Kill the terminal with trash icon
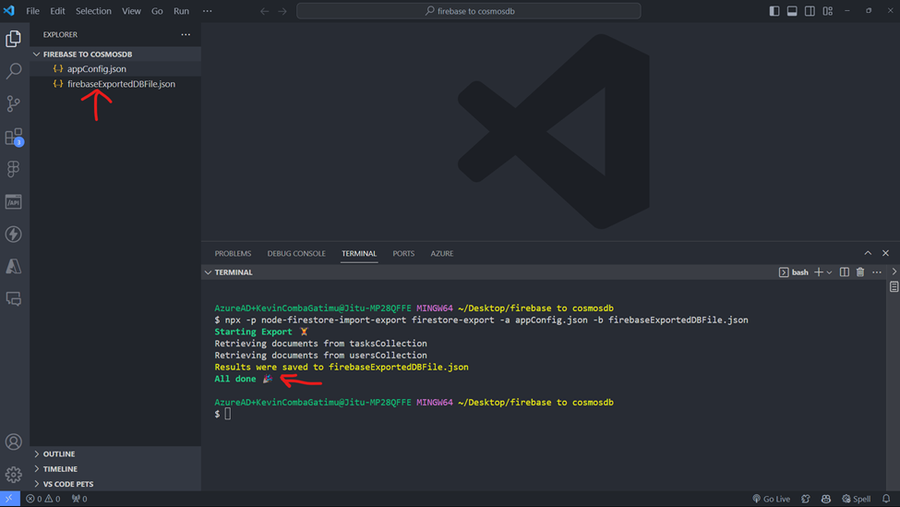900x507 pixels. [860, 272]
